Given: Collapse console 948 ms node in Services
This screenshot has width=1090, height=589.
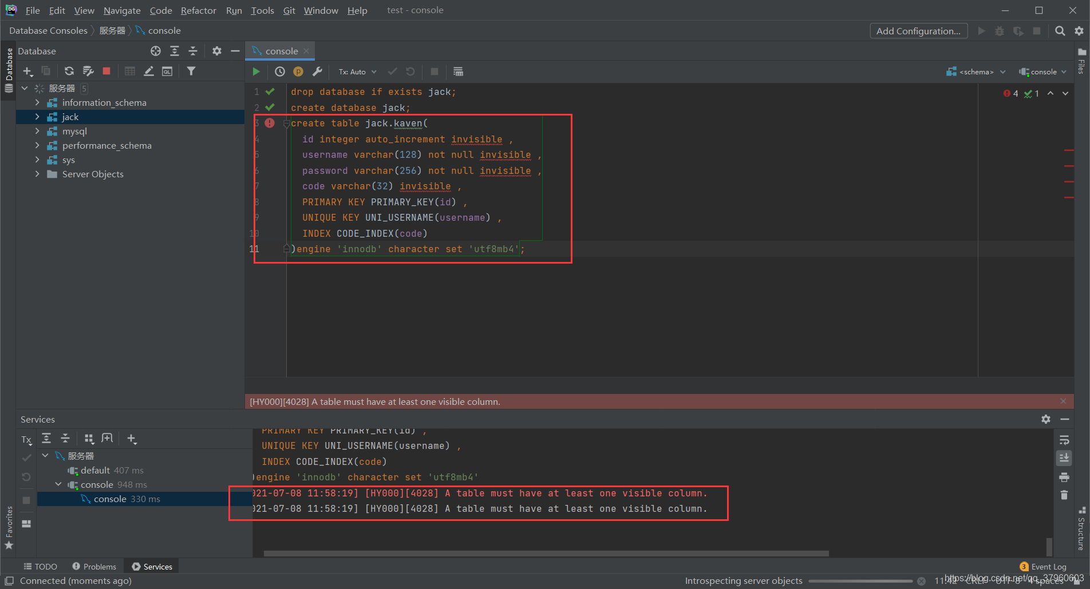Looking at the screenshot, I should click(58, 484).
